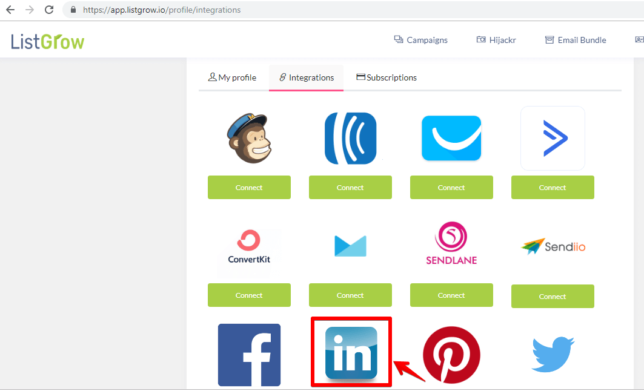This screenshot has width=644, height=391.
Task: Click the ActiveCampaign arrow logo
Action: click(x=553, y=138)
